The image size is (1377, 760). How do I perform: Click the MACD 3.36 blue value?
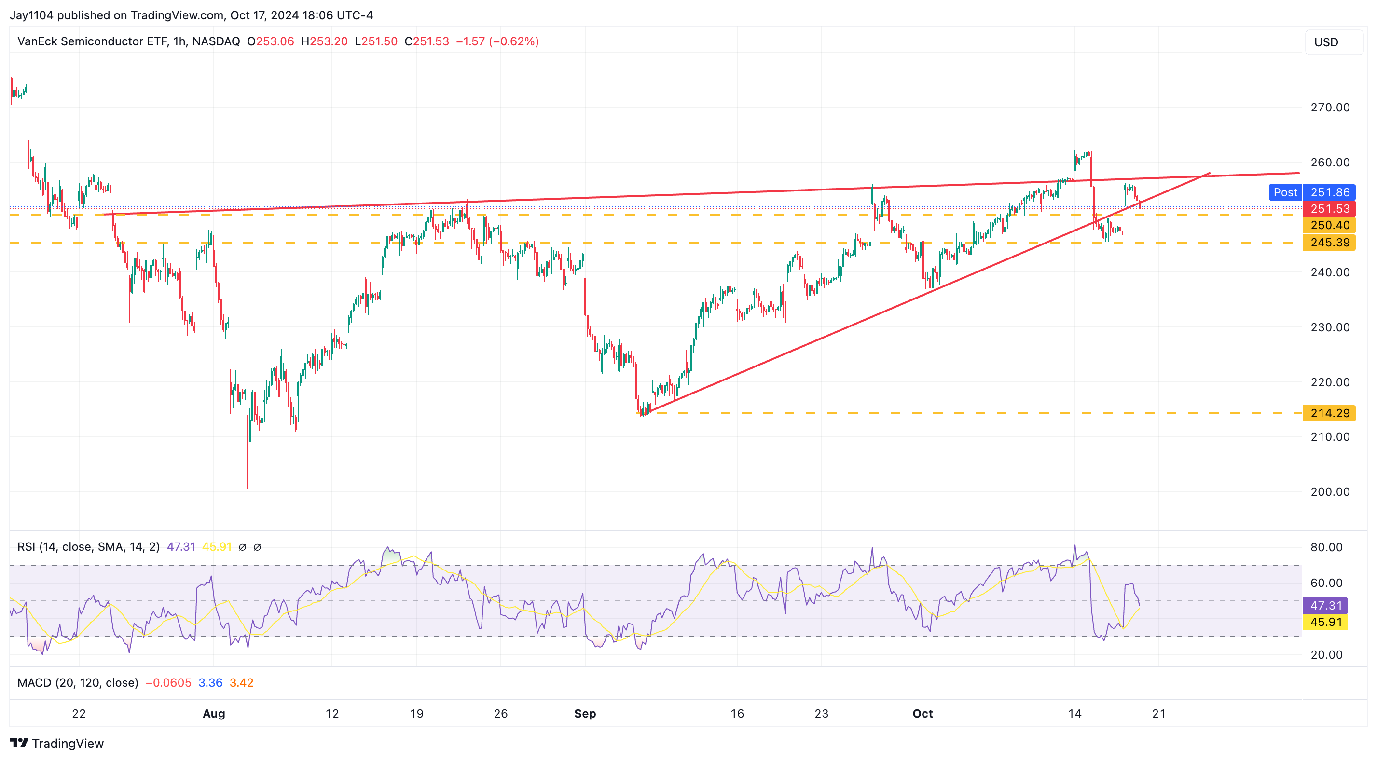tap(210, 682)
